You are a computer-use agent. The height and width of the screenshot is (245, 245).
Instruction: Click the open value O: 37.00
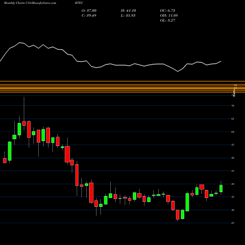click(89, 10)
